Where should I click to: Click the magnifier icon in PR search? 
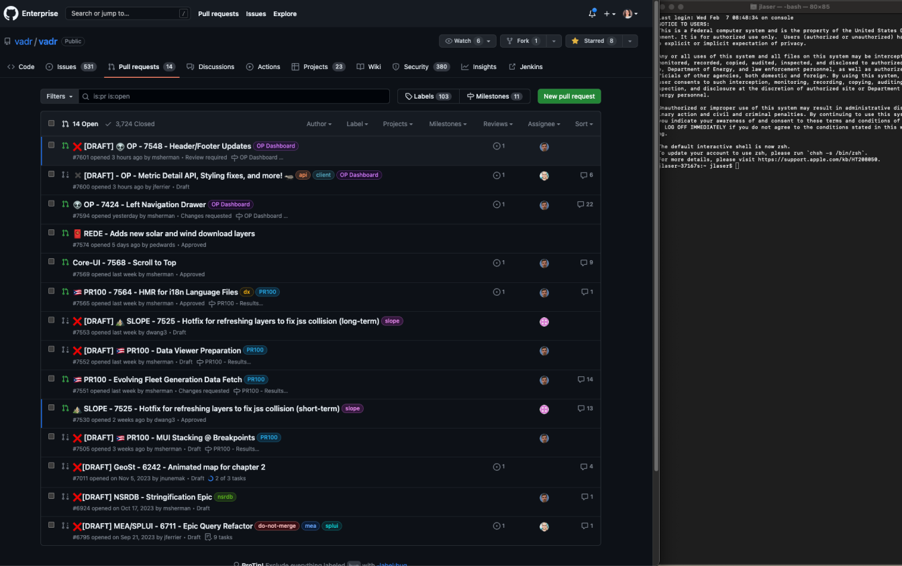coord(86,97)
